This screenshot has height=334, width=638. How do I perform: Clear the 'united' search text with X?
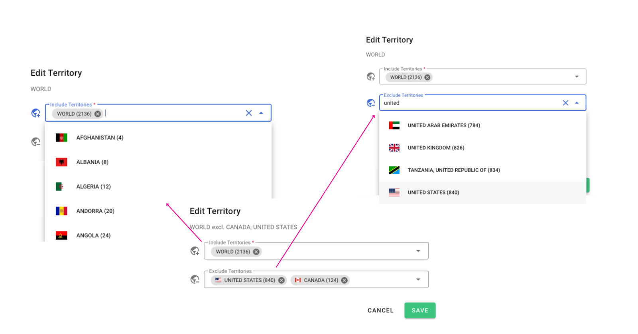point(565,103)
